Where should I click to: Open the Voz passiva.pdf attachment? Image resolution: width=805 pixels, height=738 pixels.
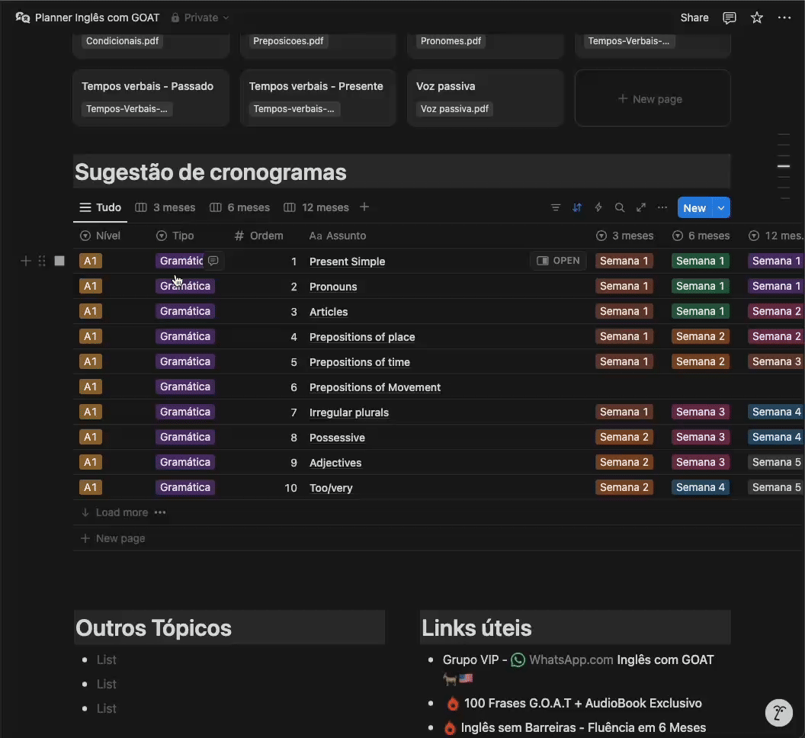[454, 109]
